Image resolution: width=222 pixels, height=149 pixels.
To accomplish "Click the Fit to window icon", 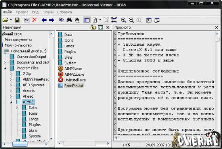I will tap(114, 20).
